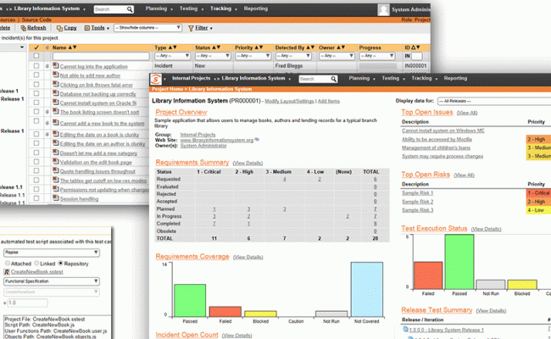Check the Cannot log into the application row
The width and height of the screenshot is (551, 339).
pyautogui.click(x=36, y=66)
